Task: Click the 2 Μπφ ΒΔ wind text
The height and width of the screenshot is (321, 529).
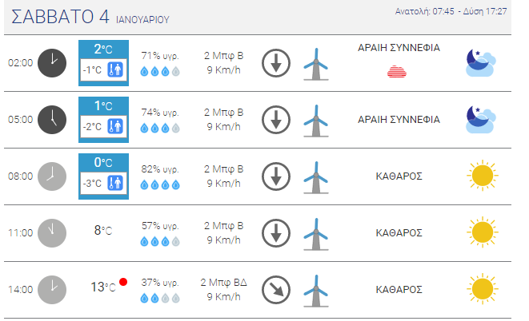Action: coord(223,283)
